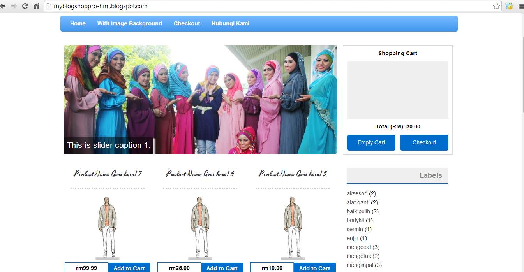This screenshot has width=524, height=272.
Task: Click the product 6 jacket image
Action: pyautogui.click(x=200, y=228)
